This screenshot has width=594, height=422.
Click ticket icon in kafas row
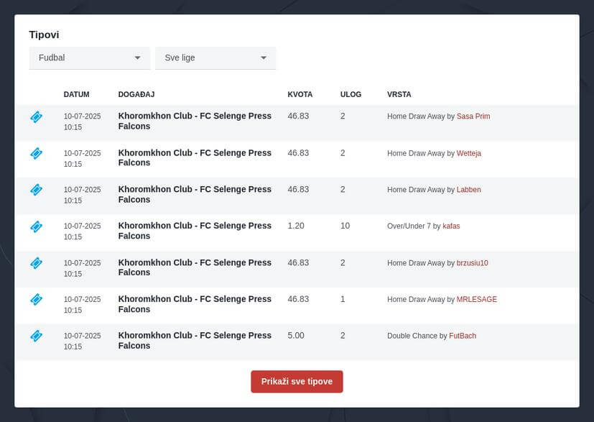coord(37,226)
